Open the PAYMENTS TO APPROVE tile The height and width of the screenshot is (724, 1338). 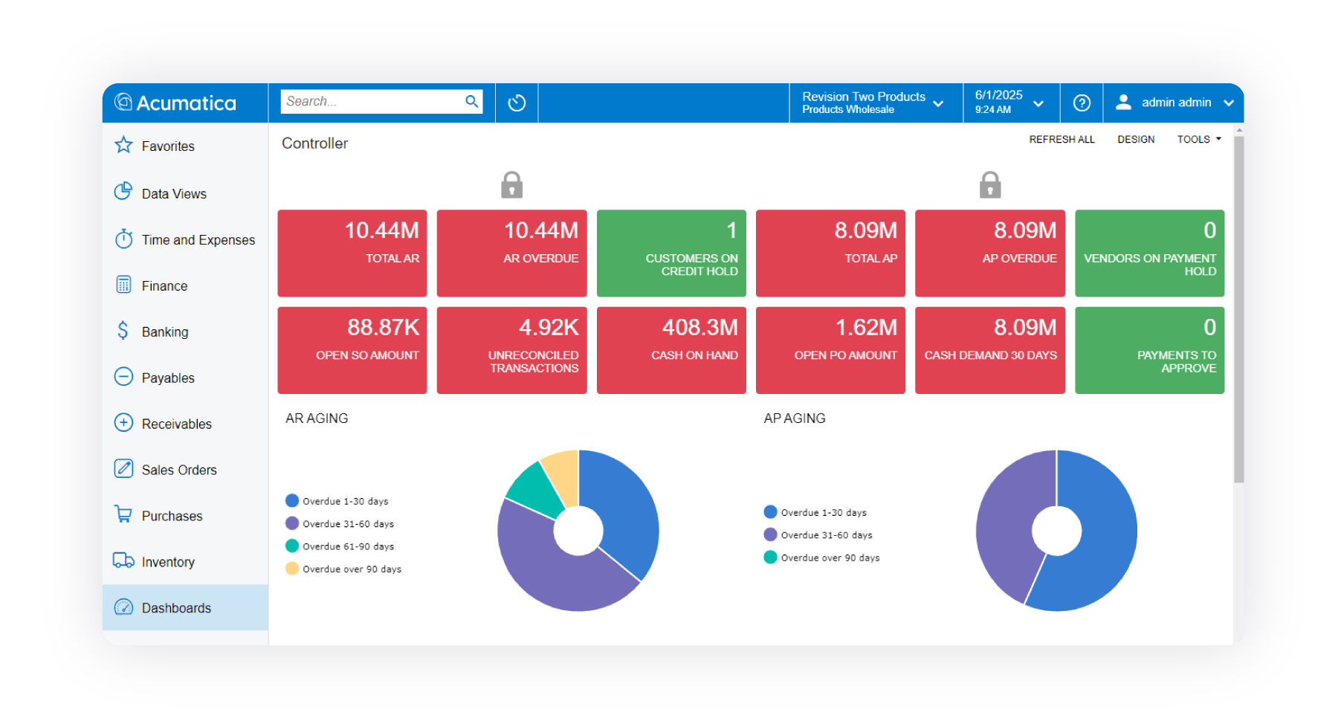point(1149,350)
